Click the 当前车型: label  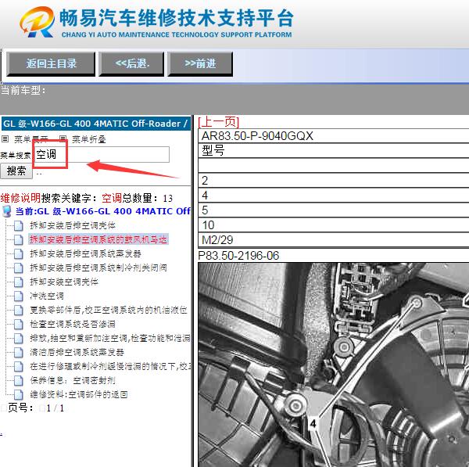(23, 90)
